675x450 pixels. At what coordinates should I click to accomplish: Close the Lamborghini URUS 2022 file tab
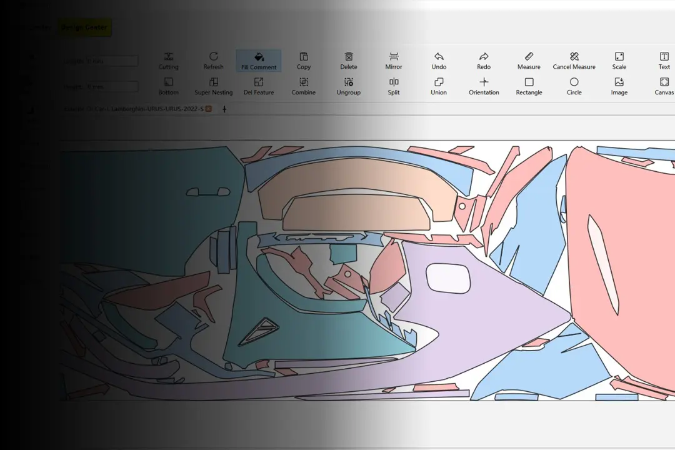(209, 109)
